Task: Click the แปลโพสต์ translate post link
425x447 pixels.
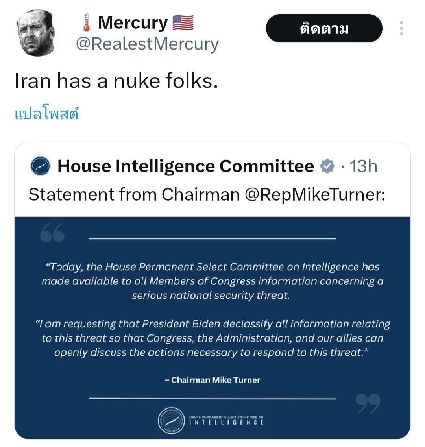Action: point(46,114)
